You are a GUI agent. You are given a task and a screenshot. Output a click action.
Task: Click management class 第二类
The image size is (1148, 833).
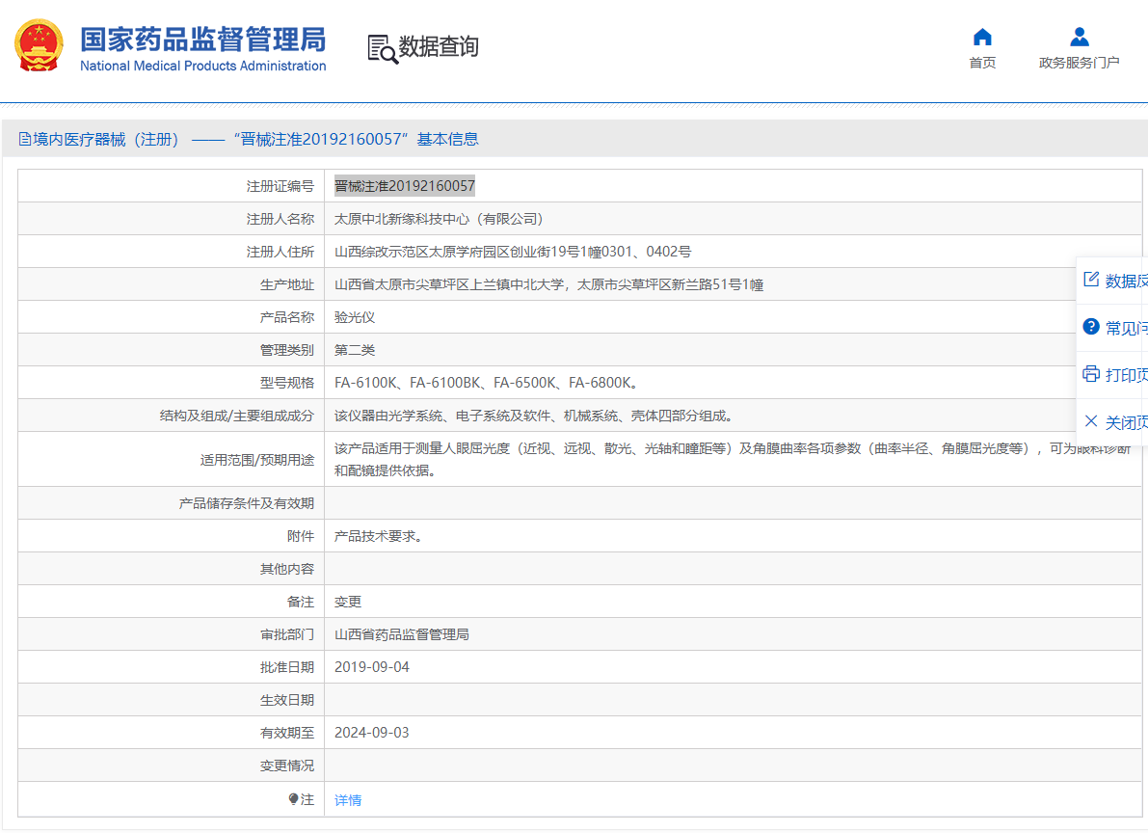tap(355, 350)
